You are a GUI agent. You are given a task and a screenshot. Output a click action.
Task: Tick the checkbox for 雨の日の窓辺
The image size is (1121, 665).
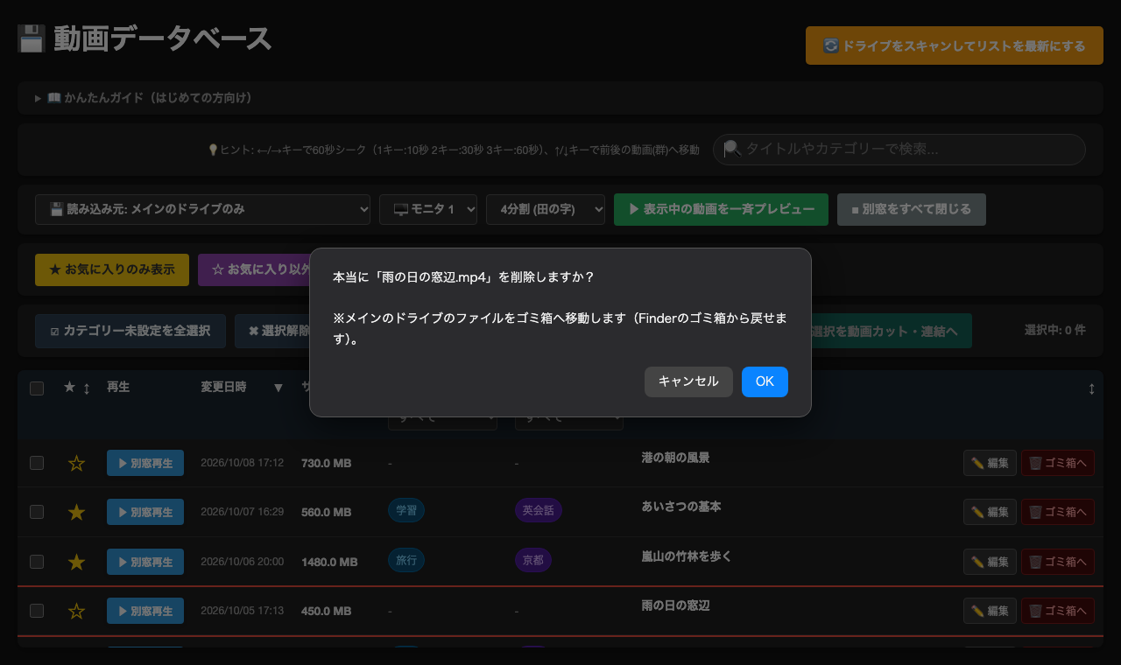pos(37,611)
